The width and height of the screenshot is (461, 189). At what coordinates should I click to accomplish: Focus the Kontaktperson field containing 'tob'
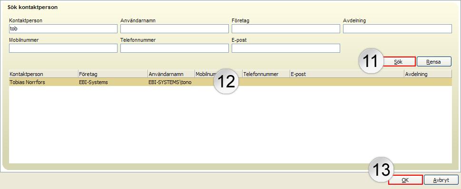pos(63,29)
